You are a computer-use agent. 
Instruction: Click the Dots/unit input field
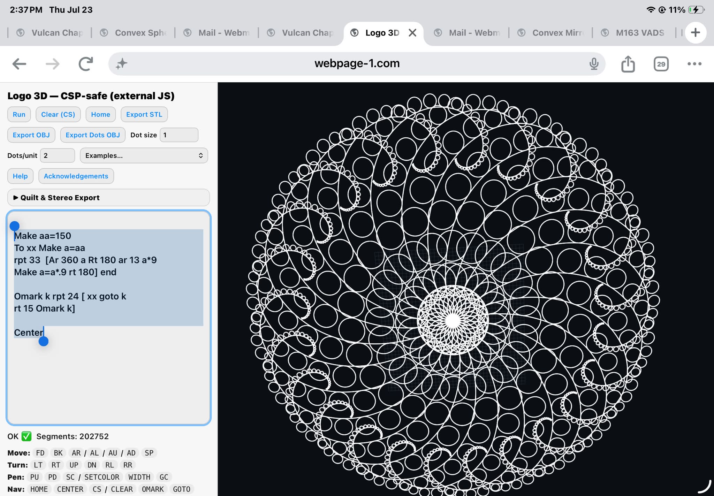click(x=58, y=155)
